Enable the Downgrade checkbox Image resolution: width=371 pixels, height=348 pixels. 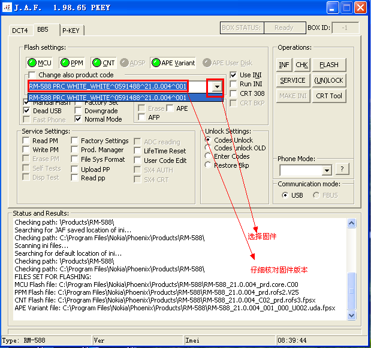78,111
